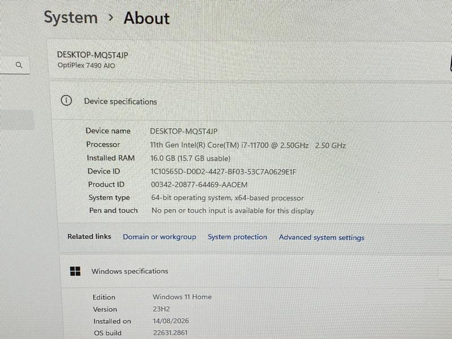Click the System type label
Image resolution: width=452 pixels, height=339 pixels.
coord(109,198)
